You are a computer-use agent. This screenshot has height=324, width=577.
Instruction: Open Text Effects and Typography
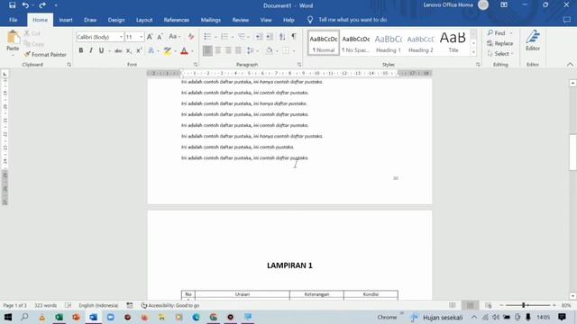[x=151, y=50]
